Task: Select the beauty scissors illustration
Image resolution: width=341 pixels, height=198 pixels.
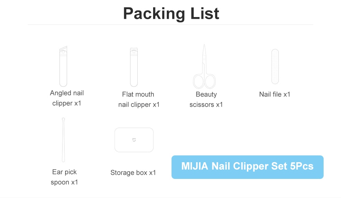Action: tap(204, 66)
